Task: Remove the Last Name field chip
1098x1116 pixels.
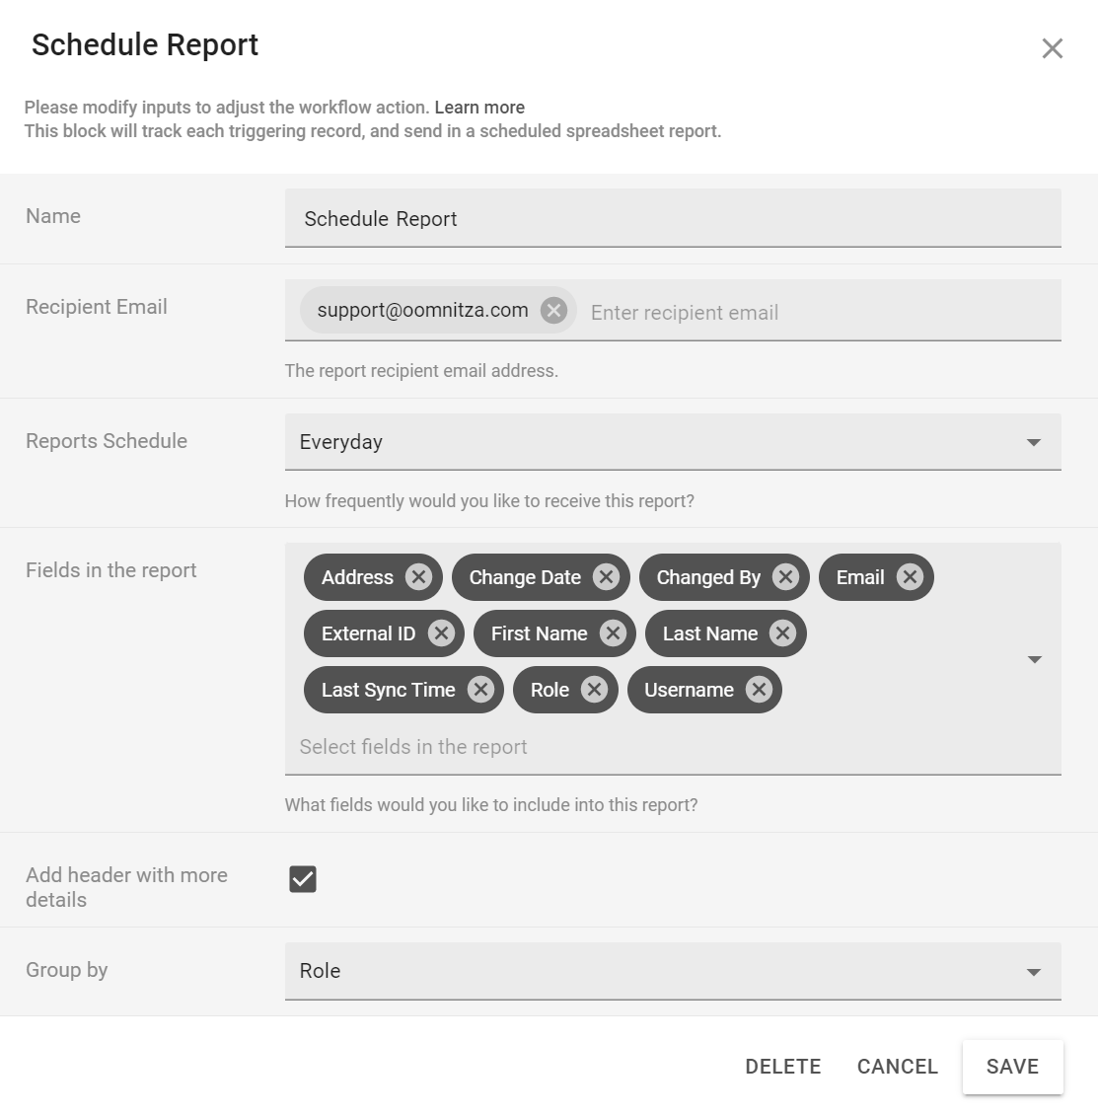Action: 782,633
